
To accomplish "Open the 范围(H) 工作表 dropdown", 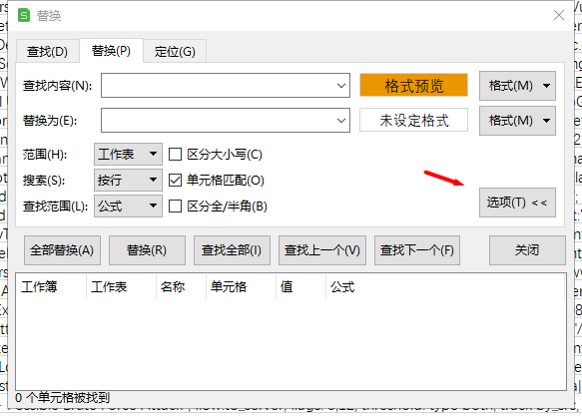I will coord(128,154).
